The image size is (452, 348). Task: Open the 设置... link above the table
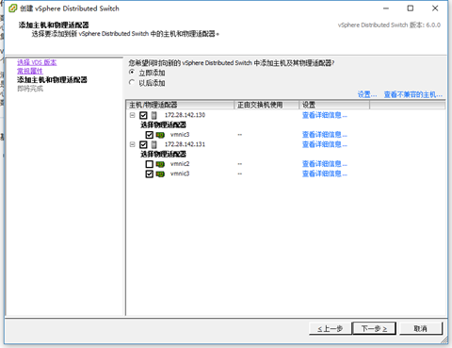coord(367,94)
